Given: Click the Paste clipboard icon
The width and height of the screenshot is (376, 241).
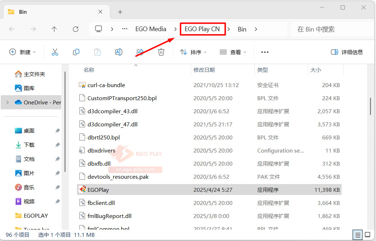Looking at the screenshot, I should (97, 52).
